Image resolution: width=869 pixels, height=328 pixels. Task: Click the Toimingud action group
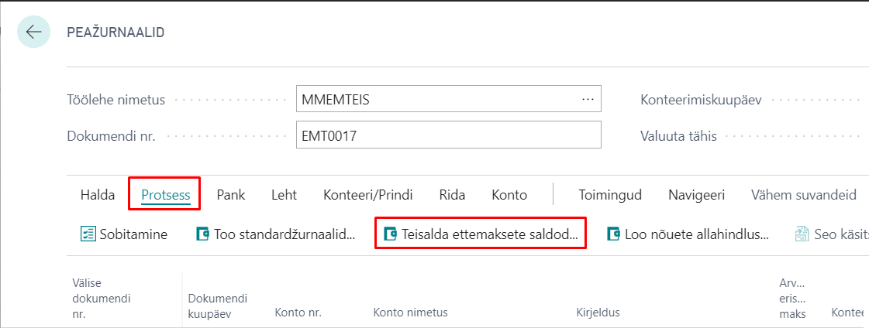(x=610, y=195)
